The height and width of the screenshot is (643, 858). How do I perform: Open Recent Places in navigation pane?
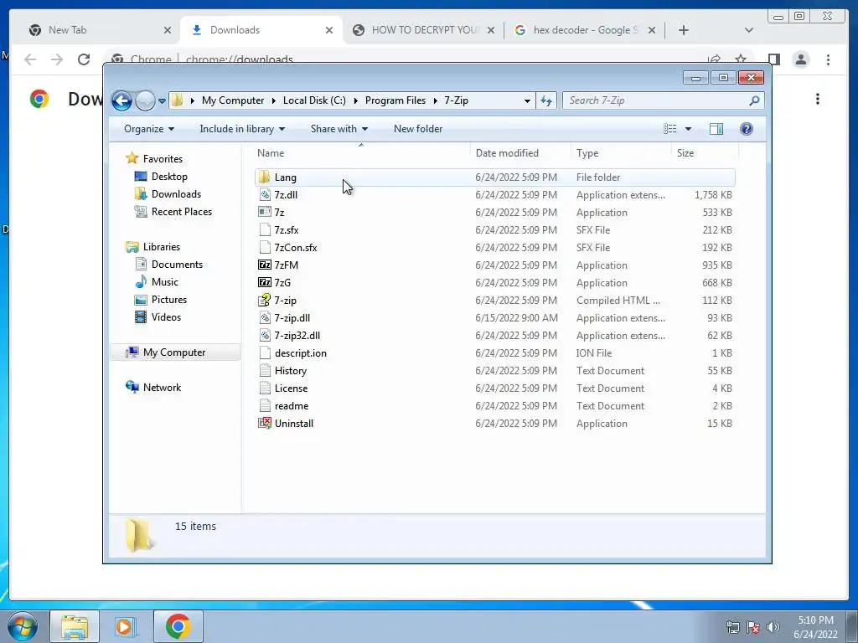(182, 212)
